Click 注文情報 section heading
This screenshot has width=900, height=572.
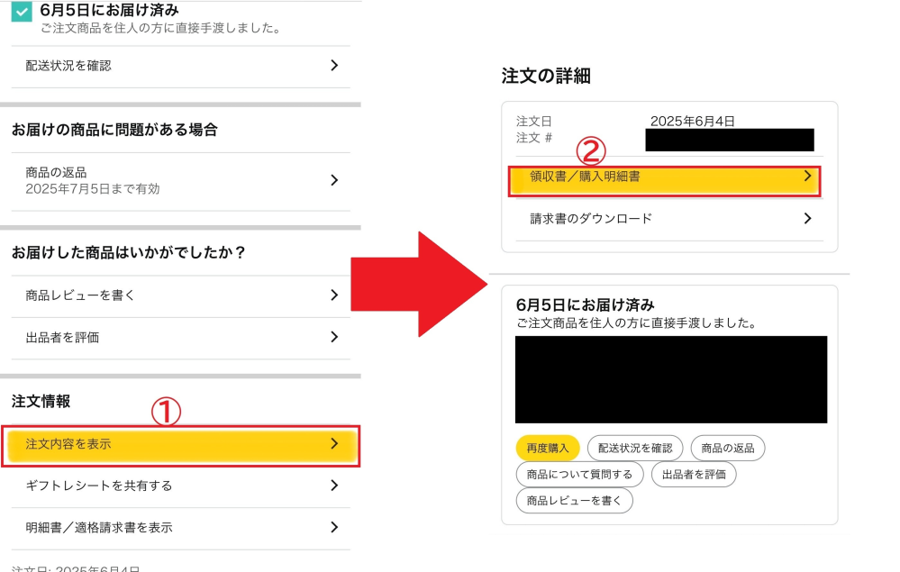pyautogui.click(x=41, y=401)
